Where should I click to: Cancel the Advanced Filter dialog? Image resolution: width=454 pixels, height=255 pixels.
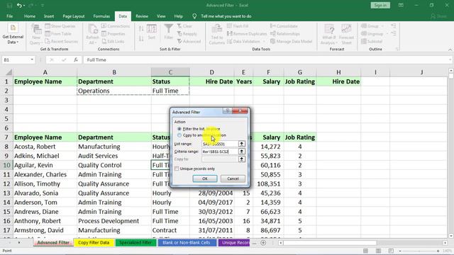233,178
